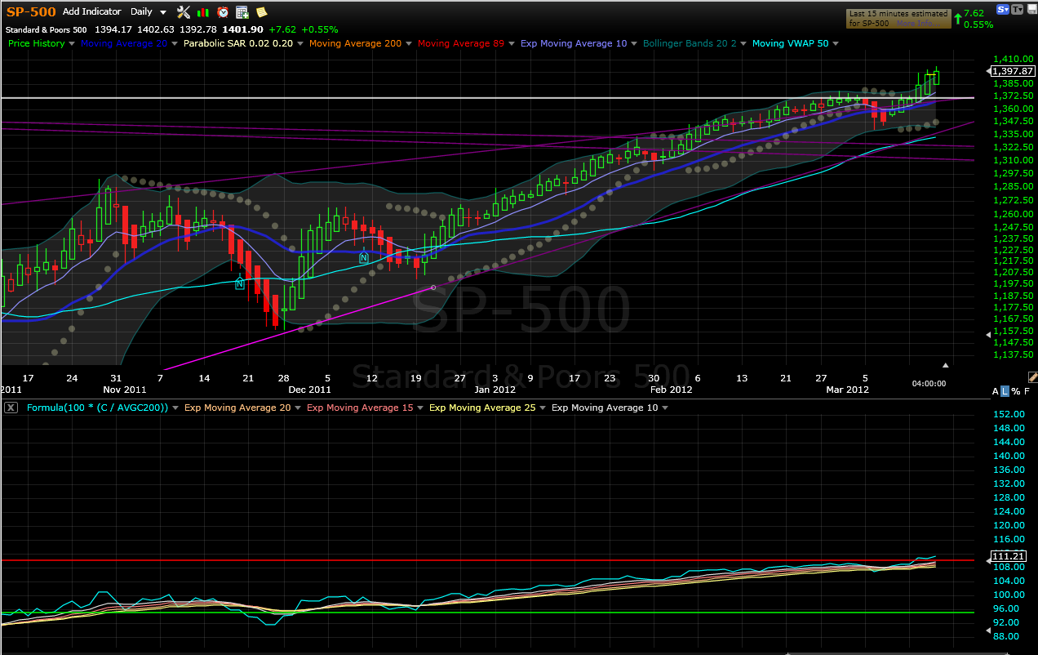
Task: Click the Parabolic SAR 0.02 0.20 label
Action: point(238,44)
